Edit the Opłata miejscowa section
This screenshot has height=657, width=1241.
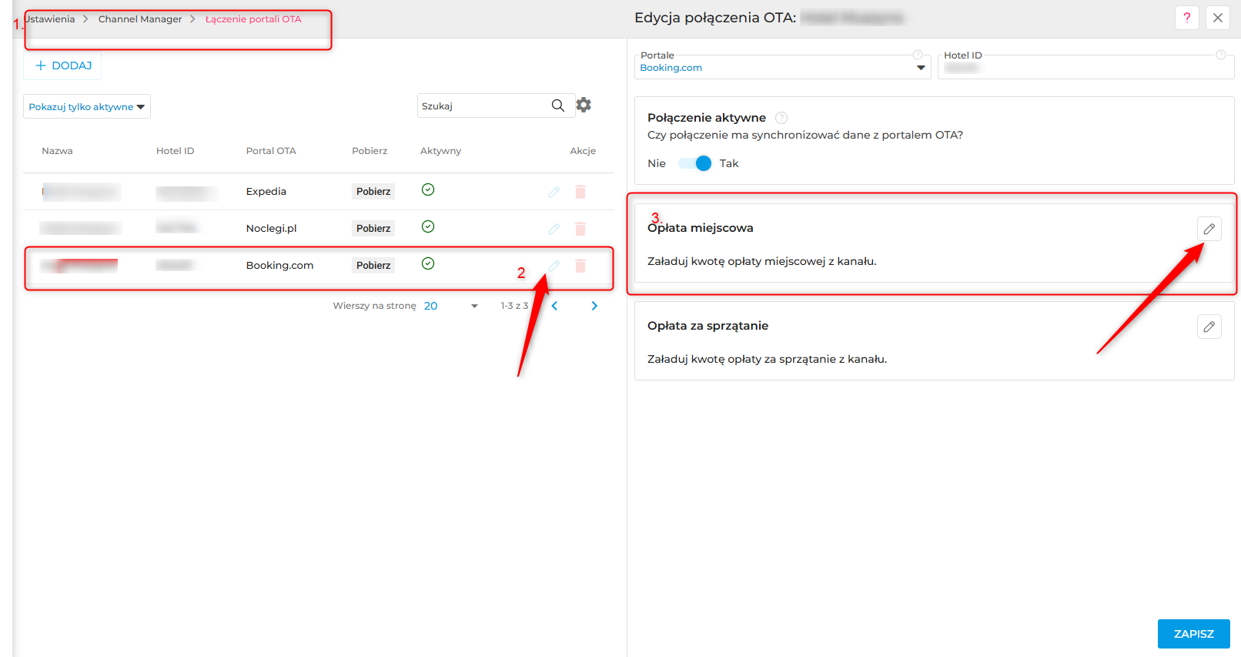(1209, 229)
